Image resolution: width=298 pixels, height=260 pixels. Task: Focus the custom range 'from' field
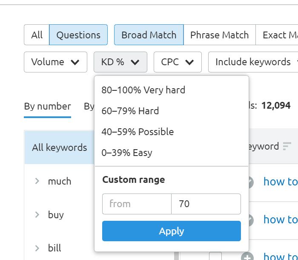coord(137,204)
